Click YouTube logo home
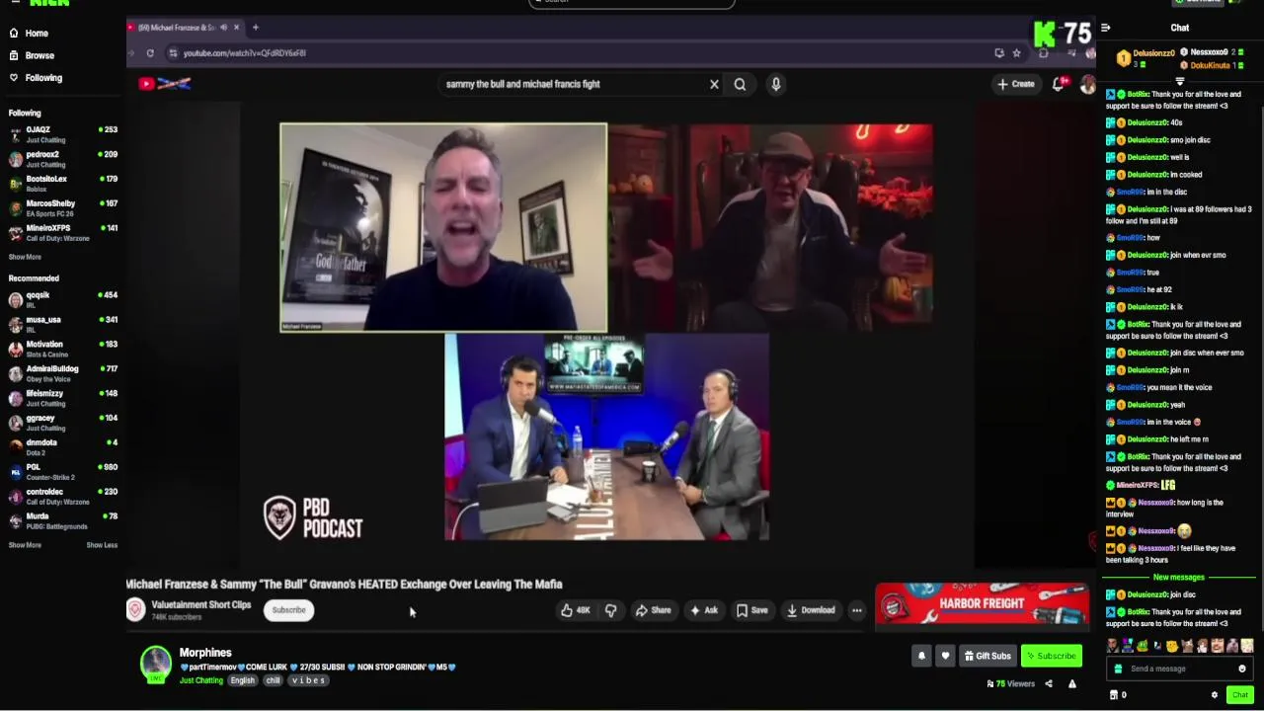This screenshot has height=711, width=1264. 165,84
